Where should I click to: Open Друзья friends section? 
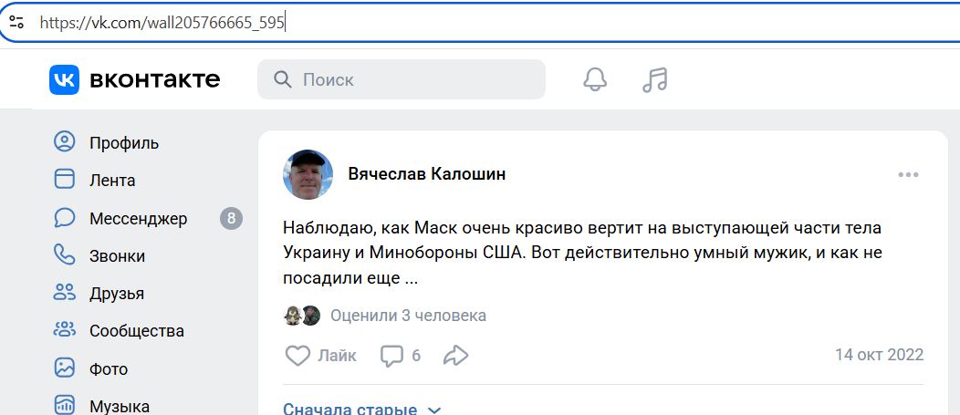click(x=116, y=293)
